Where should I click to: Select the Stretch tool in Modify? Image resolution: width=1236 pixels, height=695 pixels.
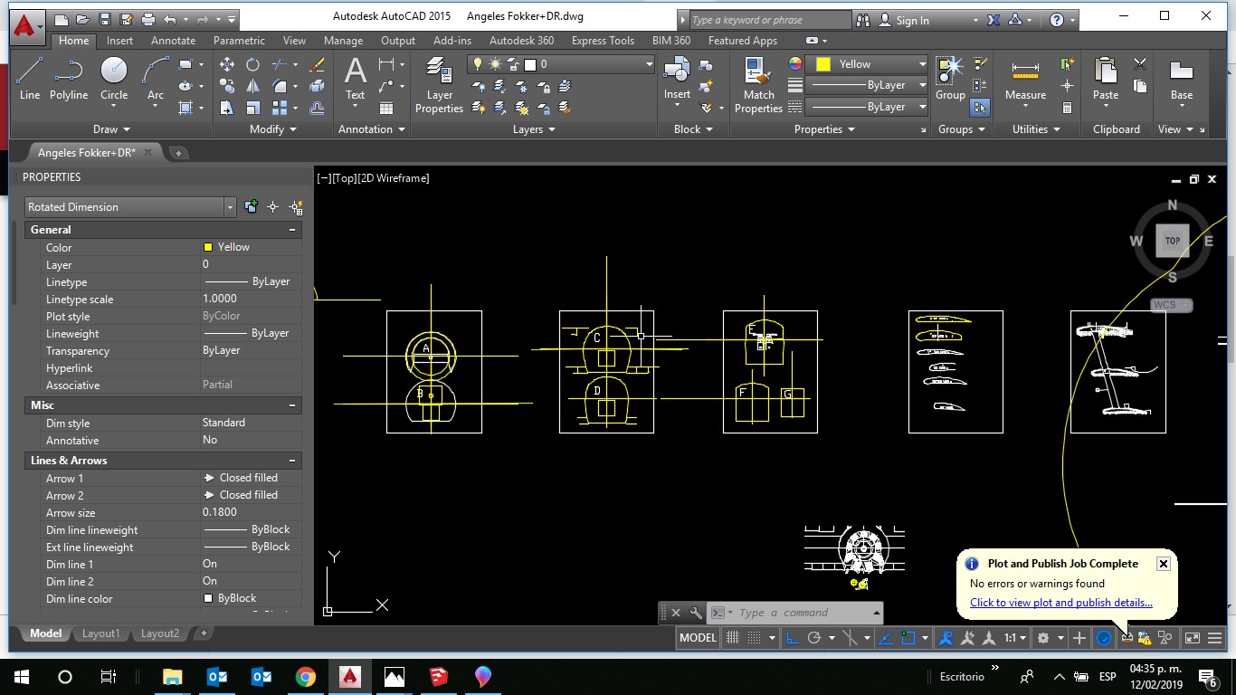click(x=227, y=108)
